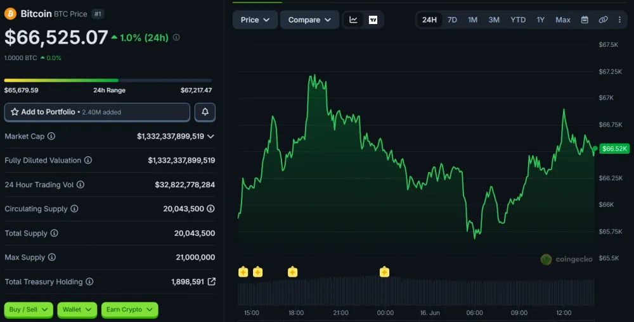Click the Max Supply info icon
This screenshot has width=634, height=322.
[x=52, y=257]
